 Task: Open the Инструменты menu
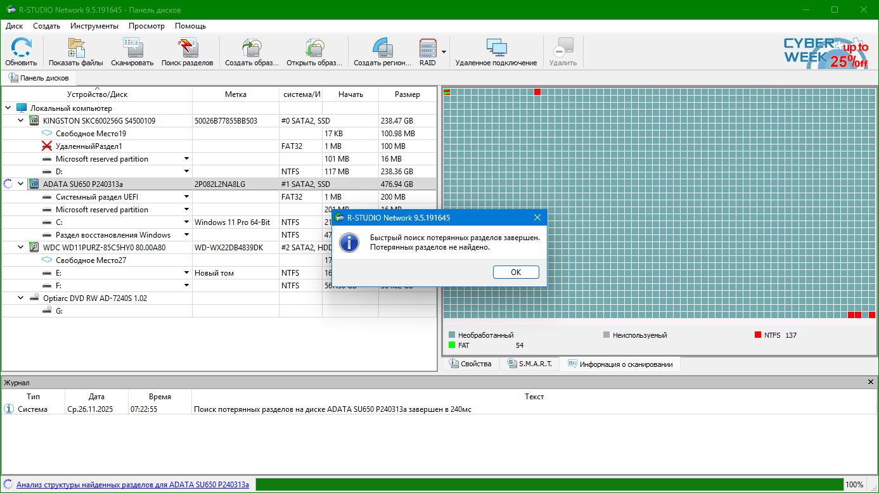coord(94,26)
